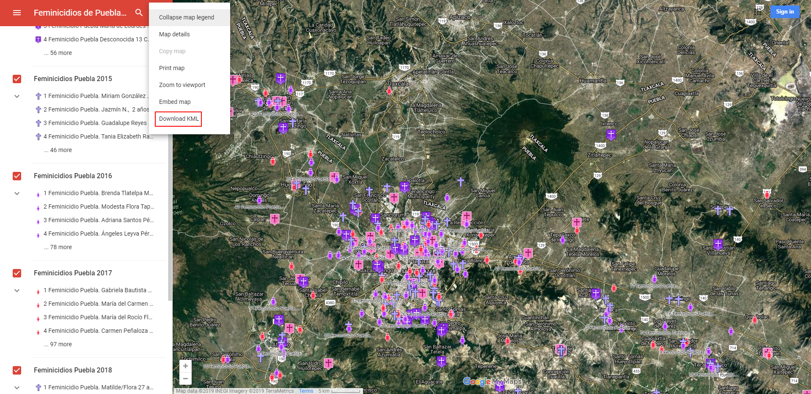Click marker icon for Miriam González entry
This screenshot has width=811, height=394.
tap(38, 96)
